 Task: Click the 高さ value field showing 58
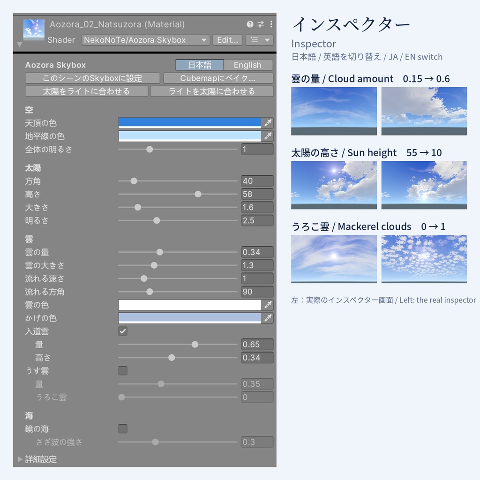[257, 194]
